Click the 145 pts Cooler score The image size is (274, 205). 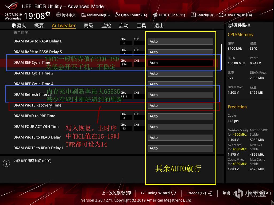(233, 121)
